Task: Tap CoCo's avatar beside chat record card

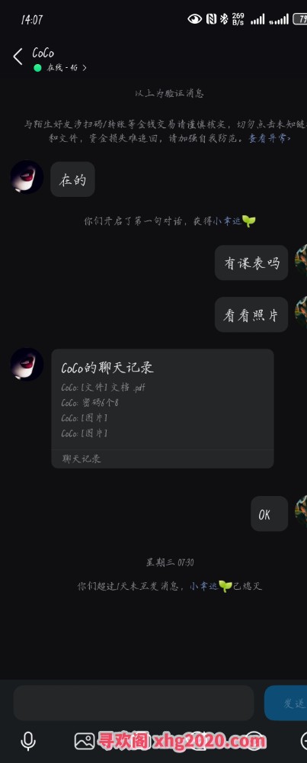Action: tap(27, 365)
